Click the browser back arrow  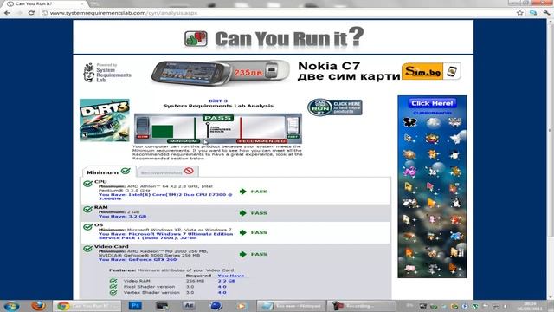(x=7, y=13)
